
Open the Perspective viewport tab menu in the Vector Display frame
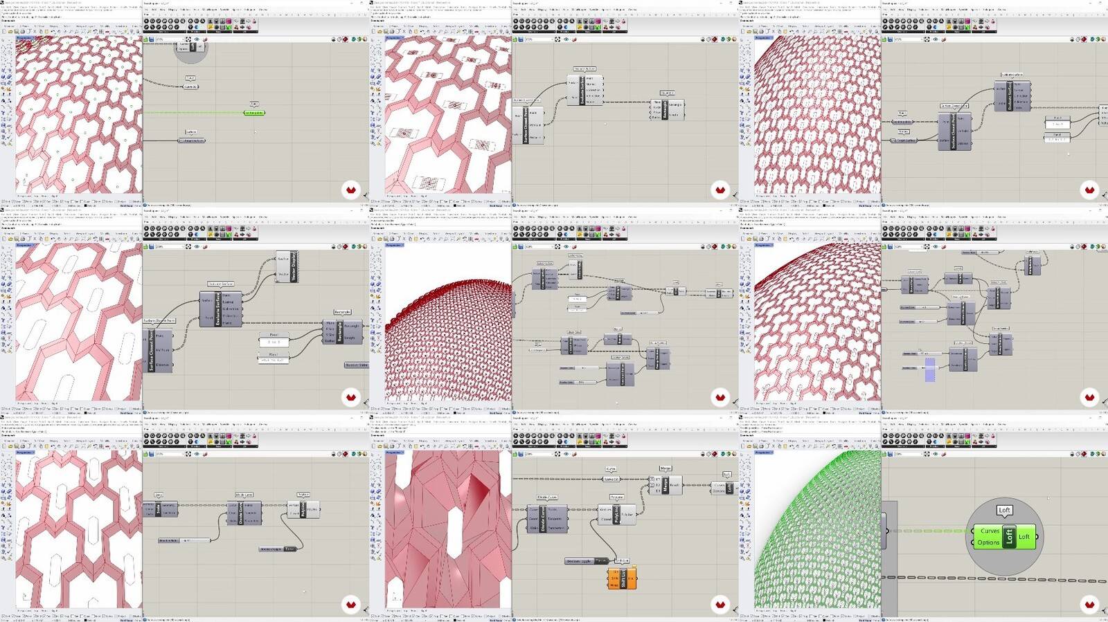coord(24,245)
